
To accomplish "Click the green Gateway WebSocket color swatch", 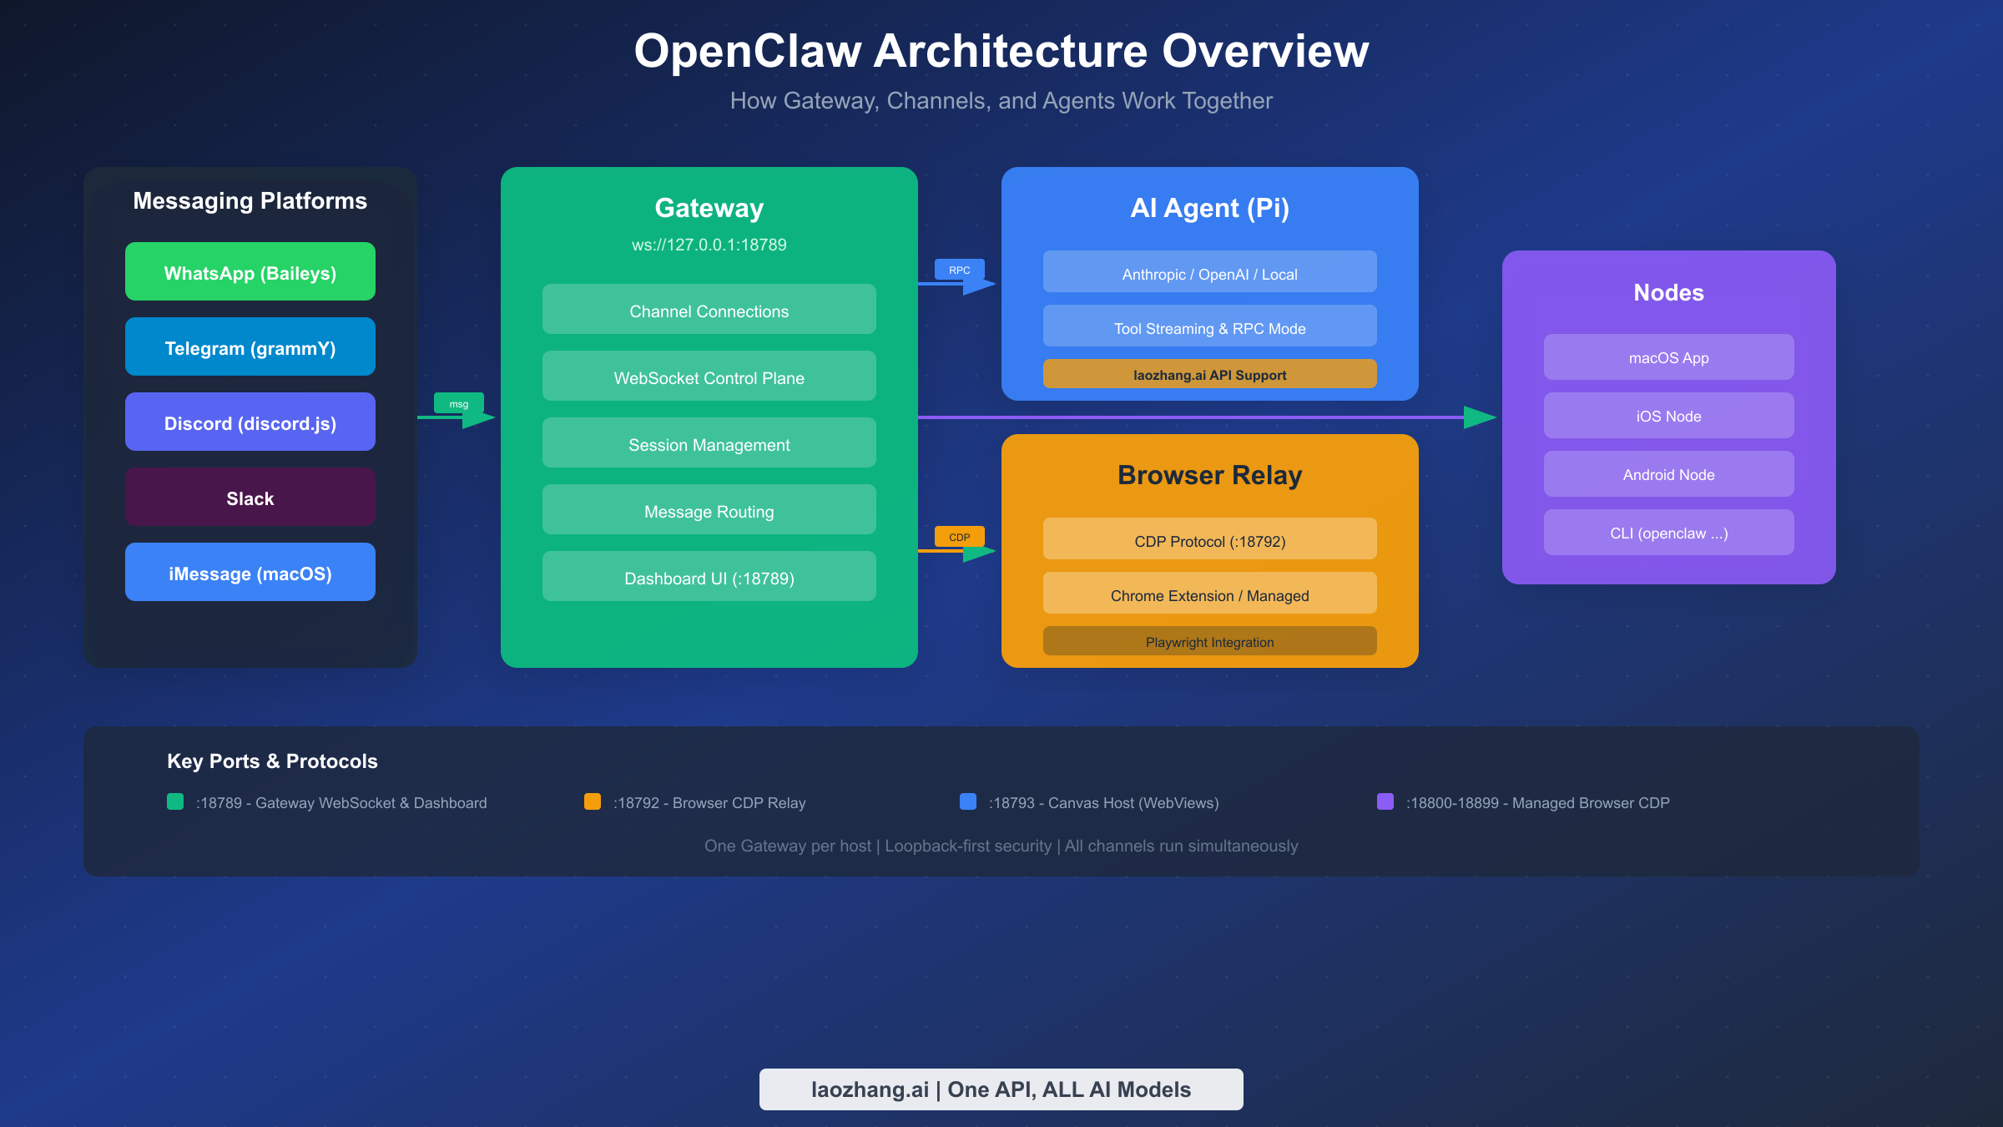I will pyautogui.click(x=174, y=801).
